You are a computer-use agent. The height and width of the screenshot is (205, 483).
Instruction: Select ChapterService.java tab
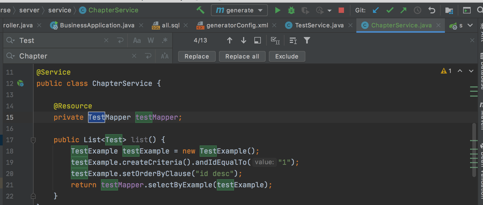click(x=401, y=25)
